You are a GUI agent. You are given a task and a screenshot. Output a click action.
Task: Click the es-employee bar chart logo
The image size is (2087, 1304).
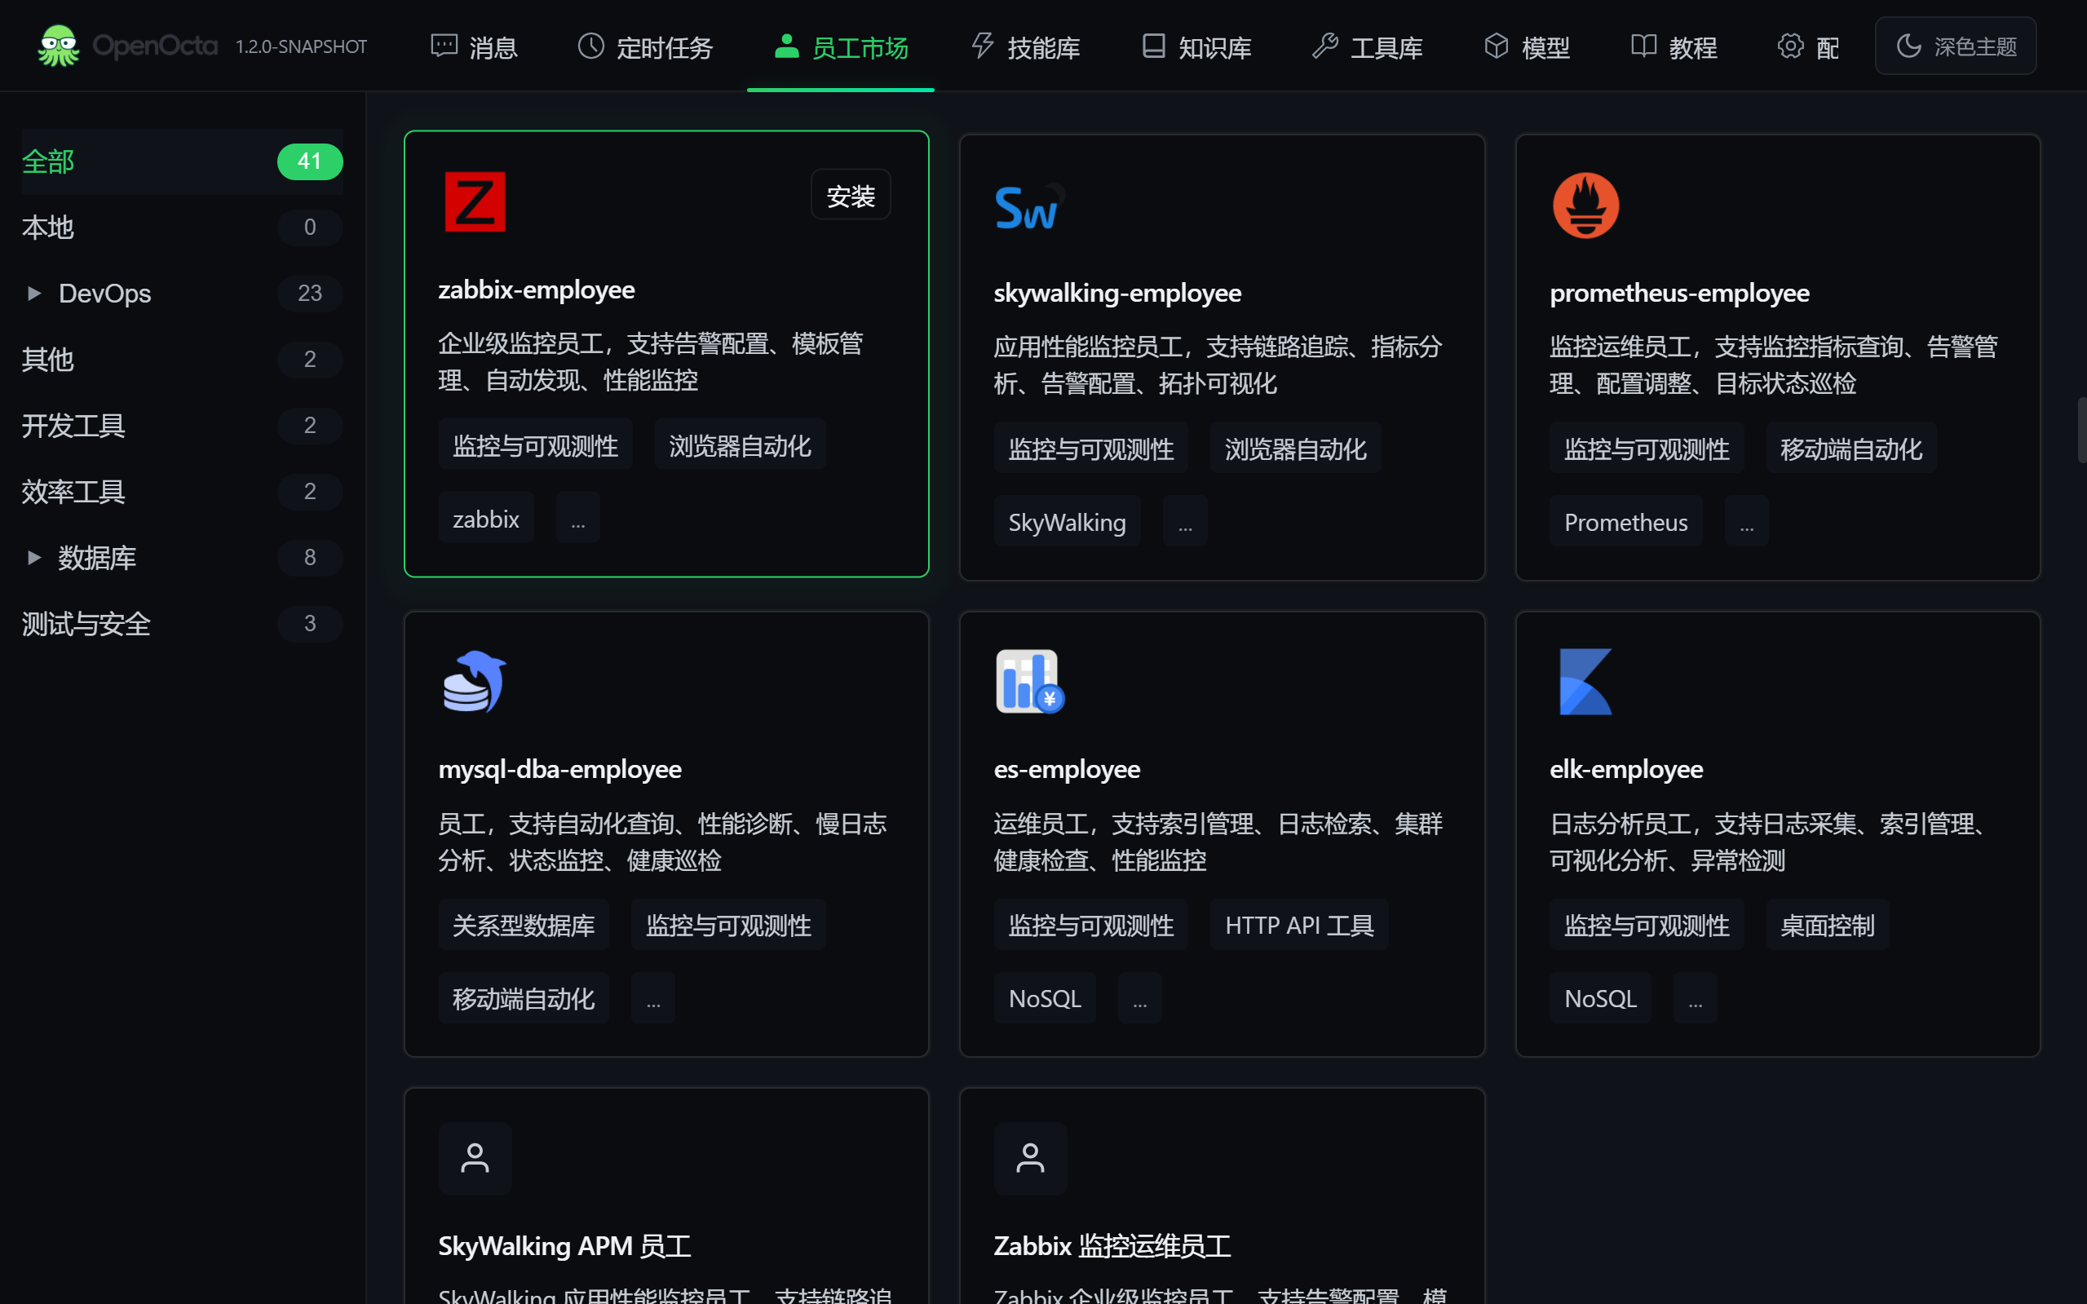(1030, 681)
